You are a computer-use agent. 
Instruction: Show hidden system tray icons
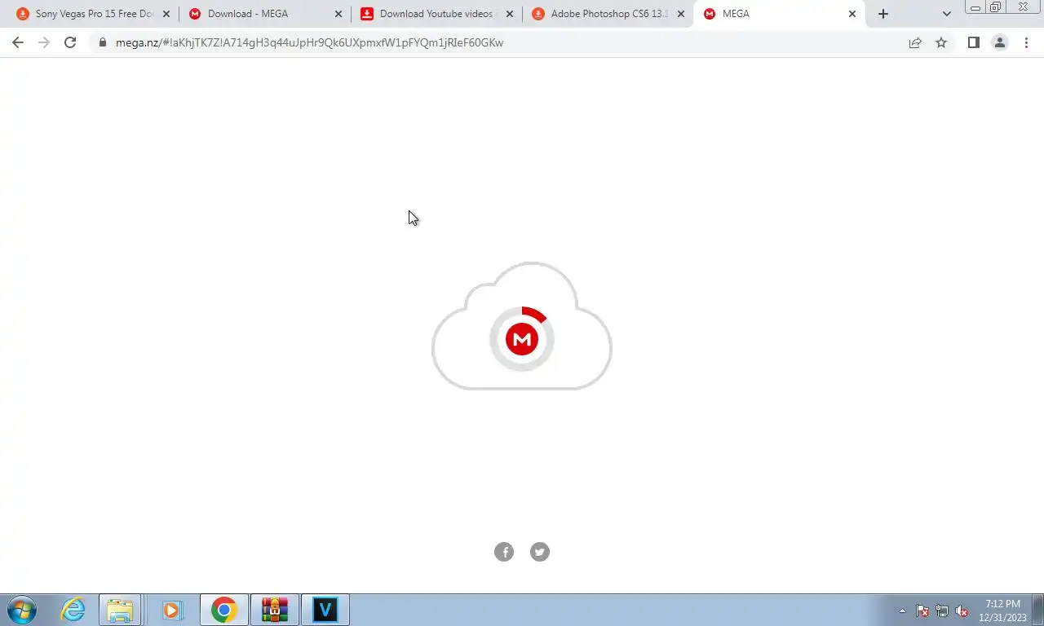(902, 611)
